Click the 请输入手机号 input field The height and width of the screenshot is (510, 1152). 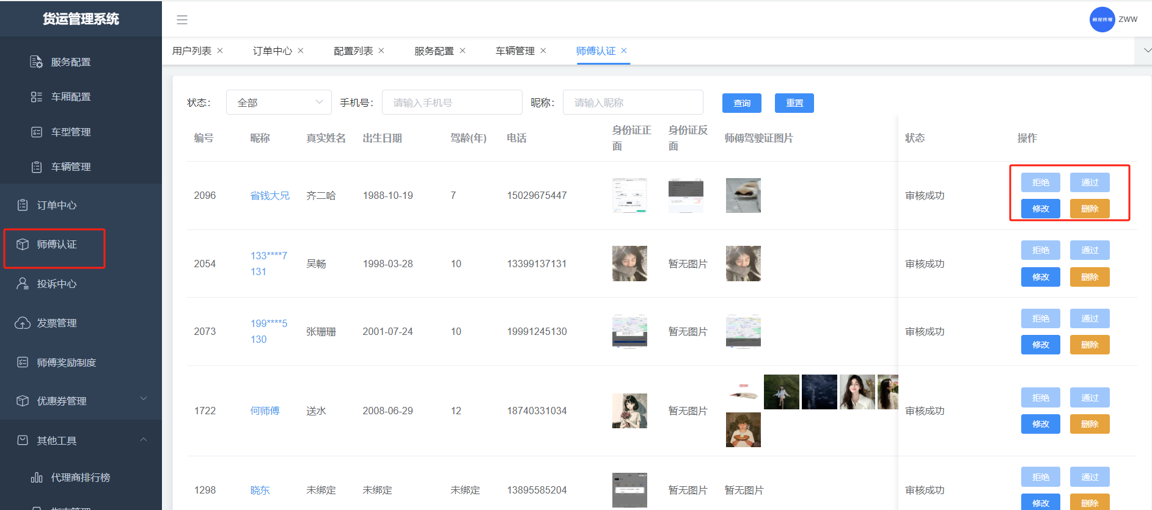[452, 102]
